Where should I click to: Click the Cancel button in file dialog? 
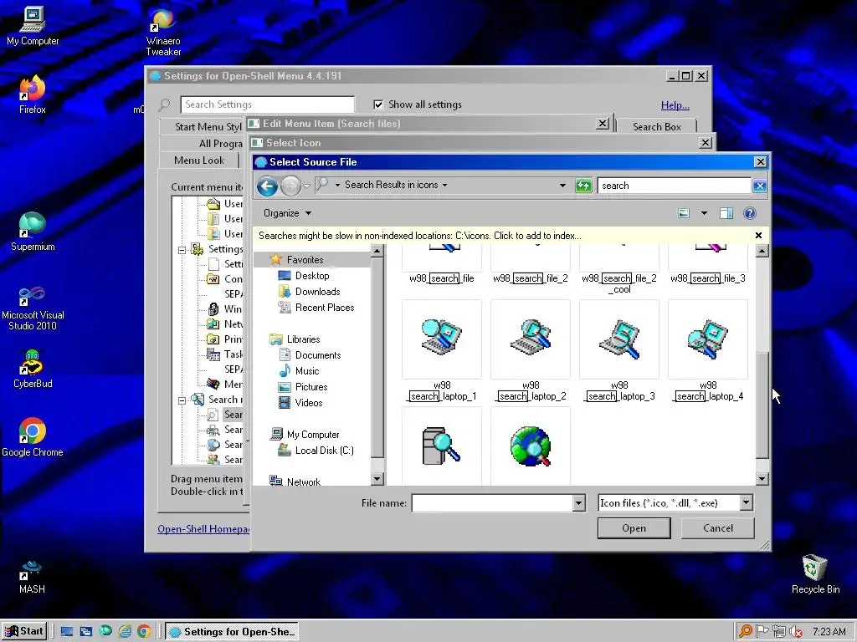(717, 528)
